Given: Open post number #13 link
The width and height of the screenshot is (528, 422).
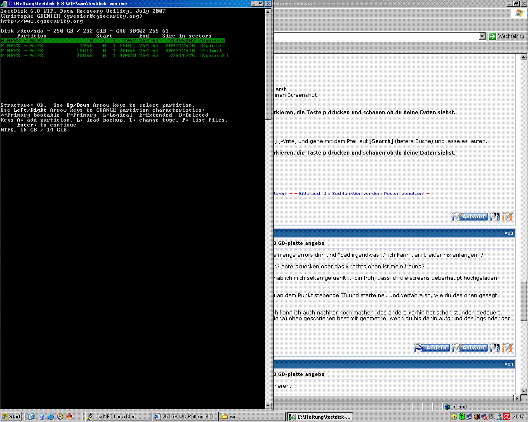Looking at the screenshot, I should pyautogui.click(x=509, y=233).
